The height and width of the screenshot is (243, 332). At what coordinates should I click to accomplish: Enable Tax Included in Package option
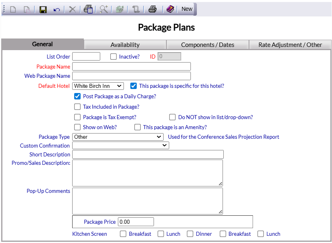(77, 107)
